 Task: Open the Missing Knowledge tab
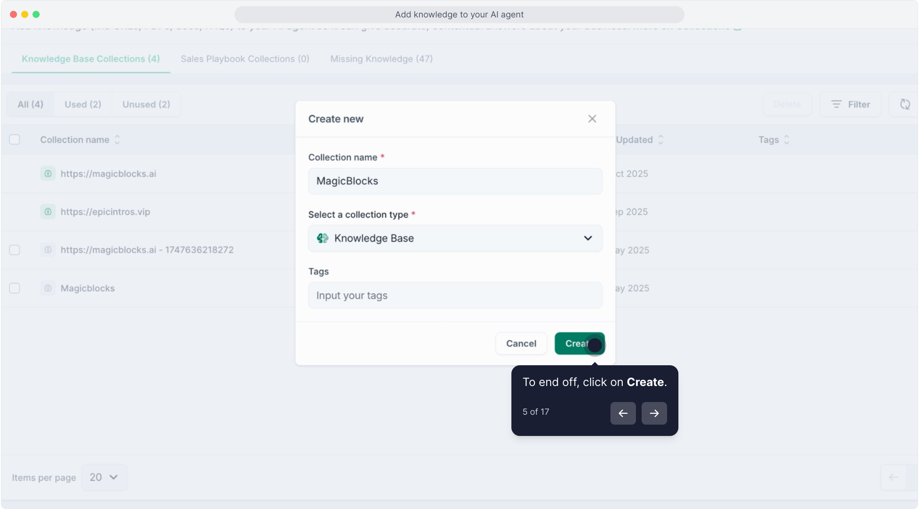[x=381, y=59]
